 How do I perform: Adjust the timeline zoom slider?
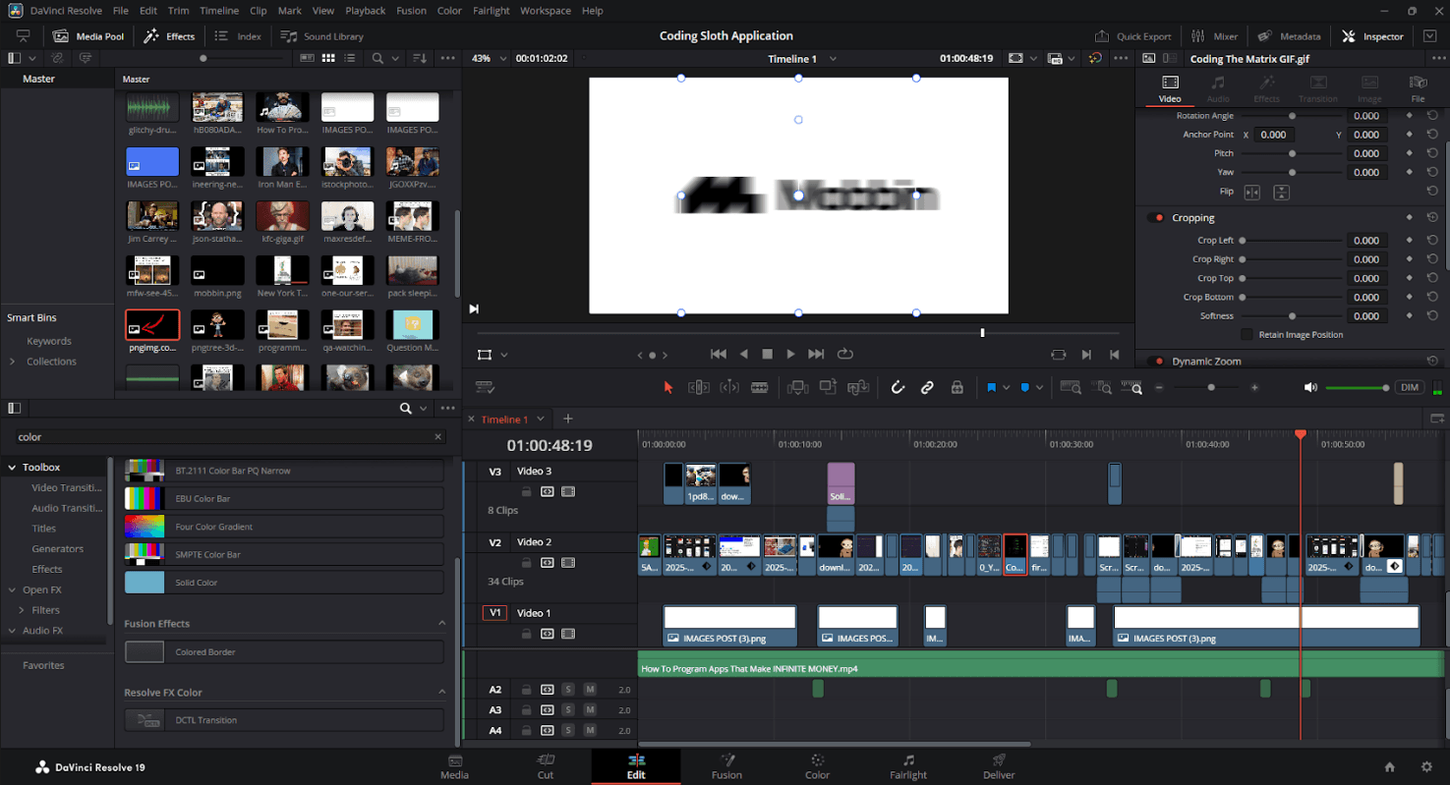1206,387
